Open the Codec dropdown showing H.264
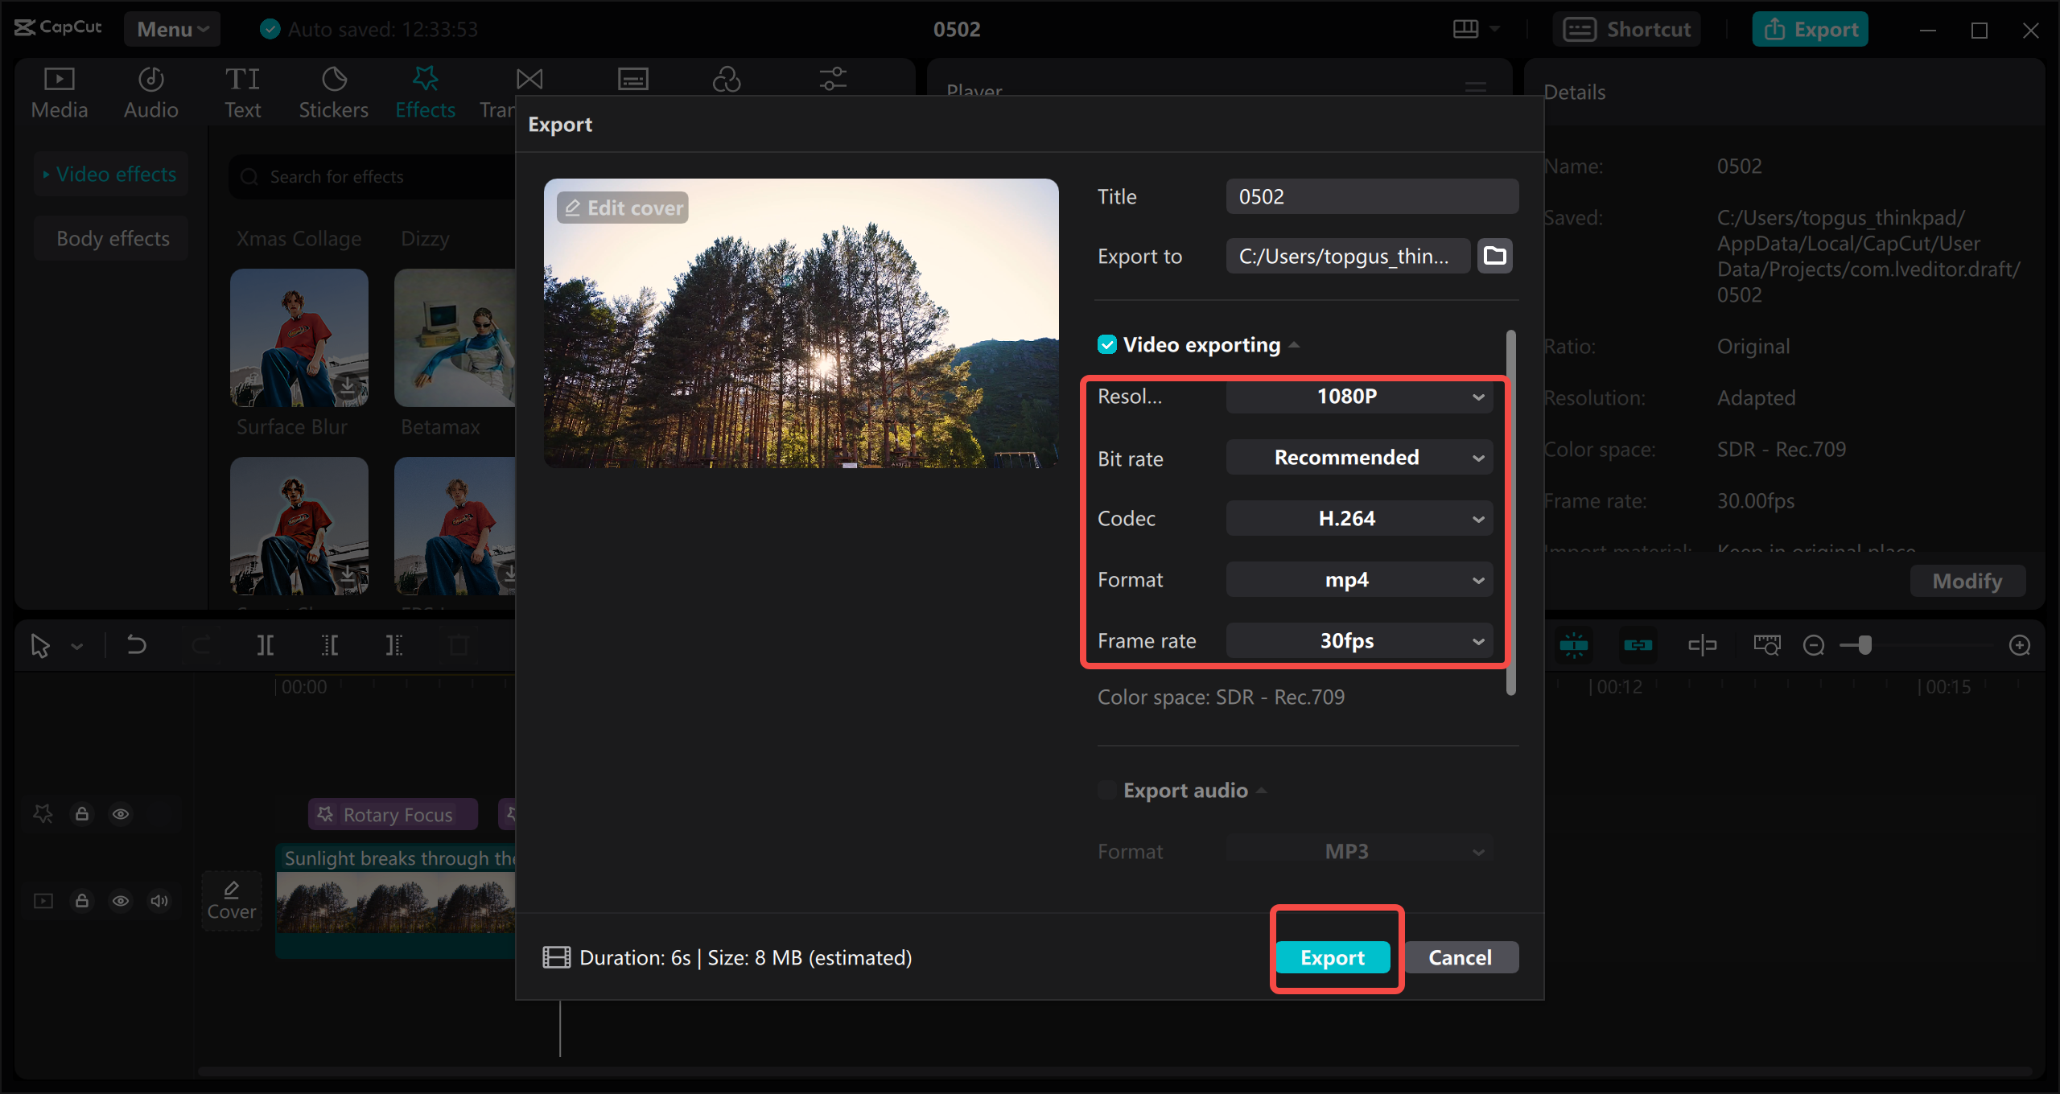Image resolution: width=2060 pixels, height=1094 pixels. point(1359,518)
